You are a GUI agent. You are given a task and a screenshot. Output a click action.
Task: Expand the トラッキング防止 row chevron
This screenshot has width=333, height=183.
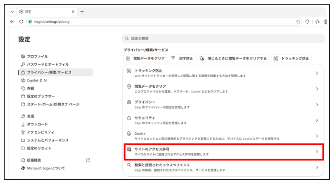(317, 73)
